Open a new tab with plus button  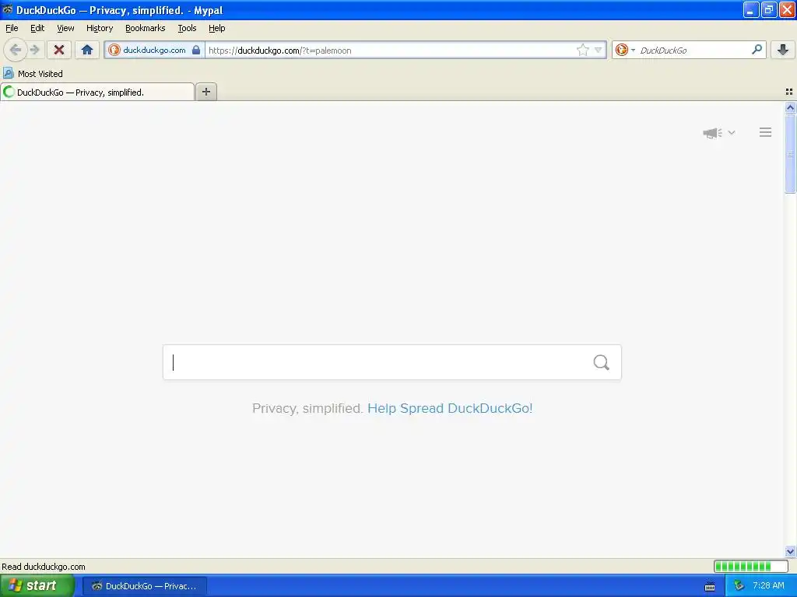(206, 92)
